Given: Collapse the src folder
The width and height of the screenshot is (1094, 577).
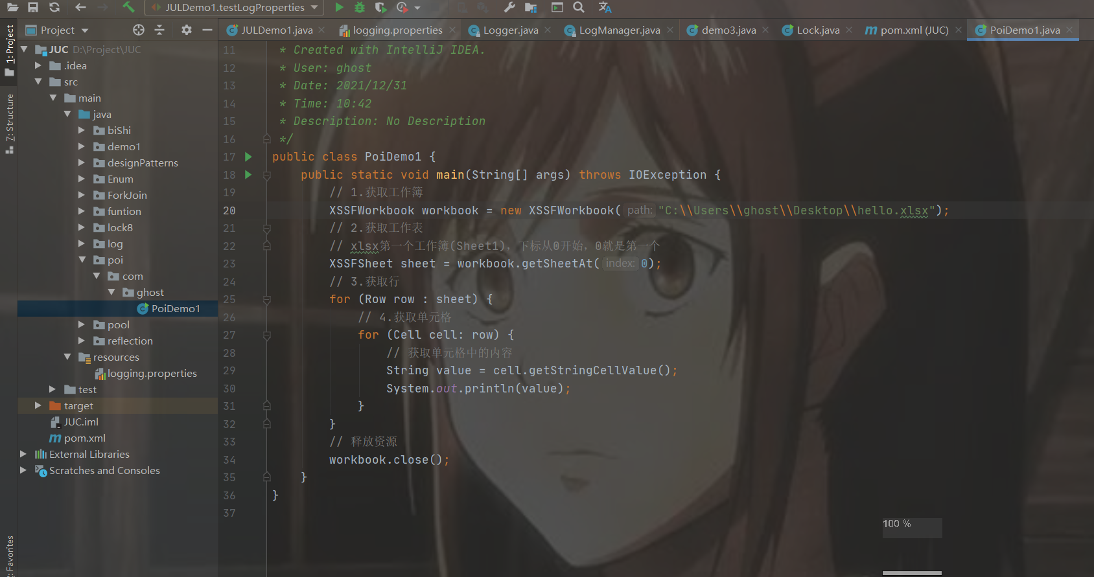Looking at the screenshot, I should (38, 82).
